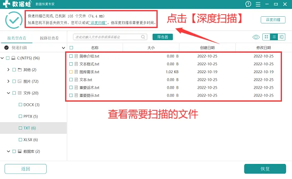Open the help question mark icon
292x179 pixels.
click(248, 4)
